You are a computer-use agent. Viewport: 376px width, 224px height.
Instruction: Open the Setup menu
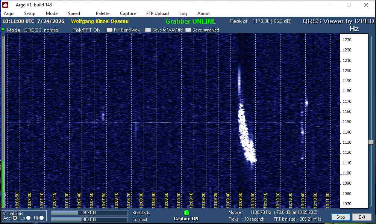click(29, 14)
